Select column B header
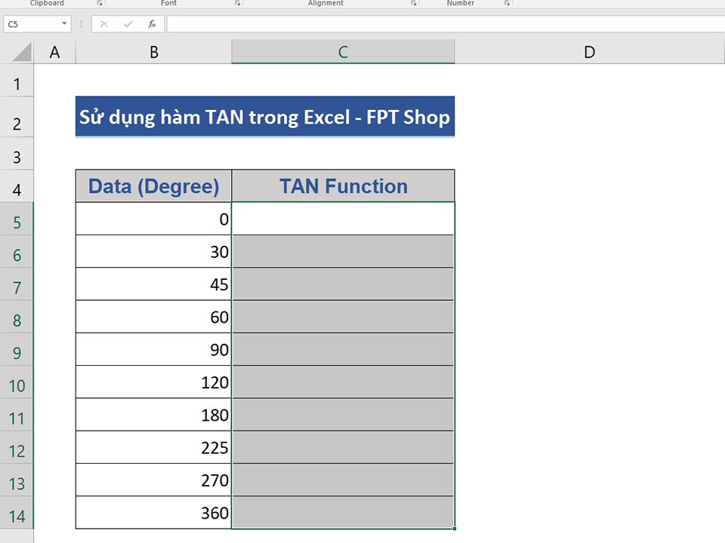The width and height of the screenshot is (725, 543). coord(153,51)
